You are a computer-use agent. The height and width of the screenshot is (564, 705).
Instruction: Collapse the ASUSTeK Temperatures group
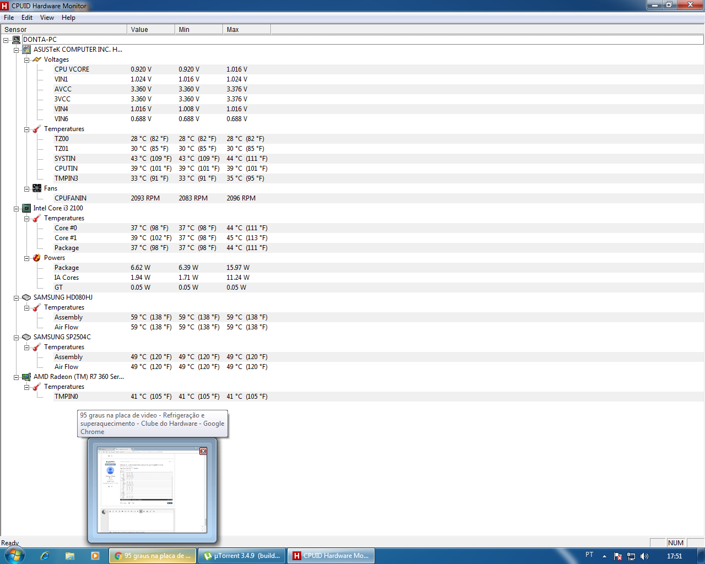[26, 129]
